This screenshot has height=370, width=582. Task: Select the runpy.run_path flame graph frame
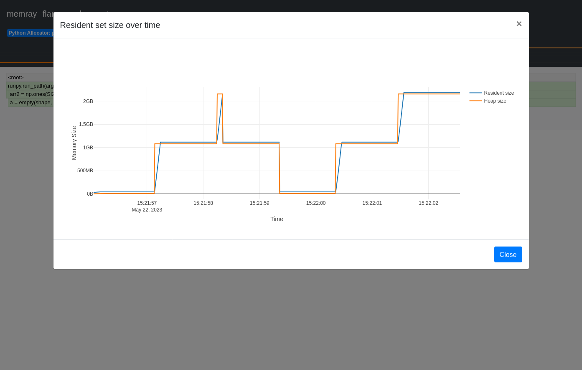30,86
